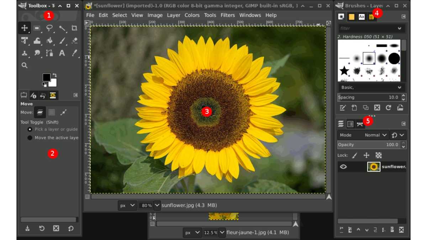Reset tool options to default values
Viewport: 427px width, 240px height.
70,229
